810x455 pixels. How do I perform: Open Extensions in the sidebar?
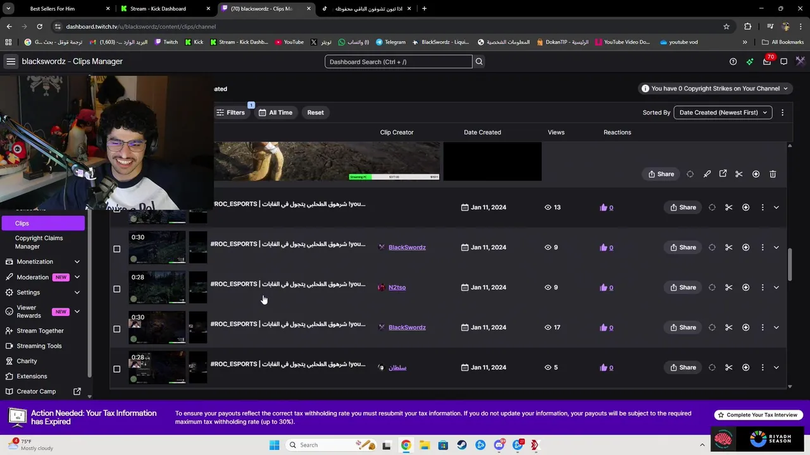click(x=32, y=376)
